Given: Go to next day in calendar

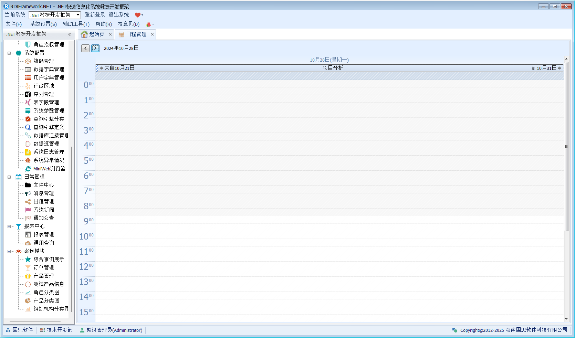Looking at the screenshot, I should coord(95,48).
